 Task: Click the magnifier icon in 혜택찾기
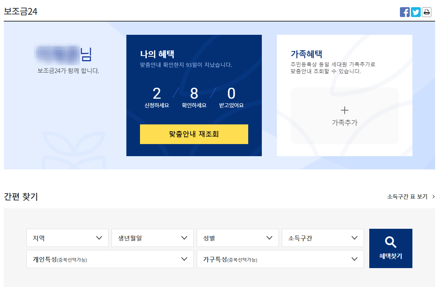(x=390, y=242)
